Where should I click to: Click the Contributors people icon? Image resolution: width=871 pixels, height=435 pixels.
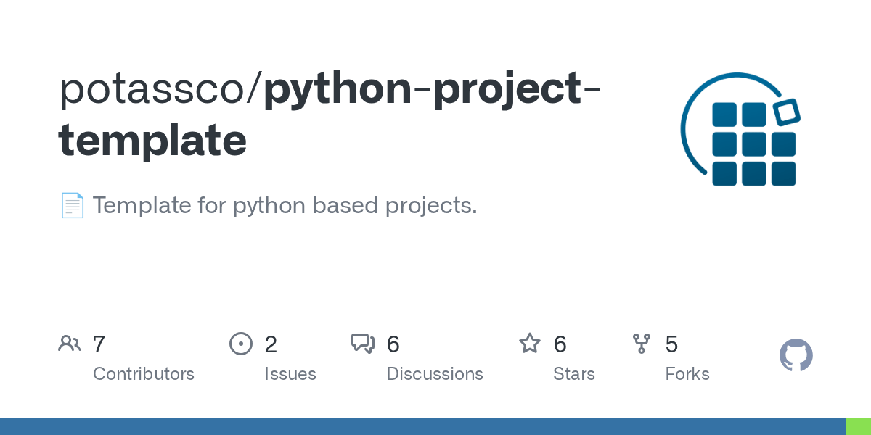tap(70, 344)
